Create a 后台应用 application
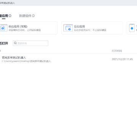 pos(92,28)
